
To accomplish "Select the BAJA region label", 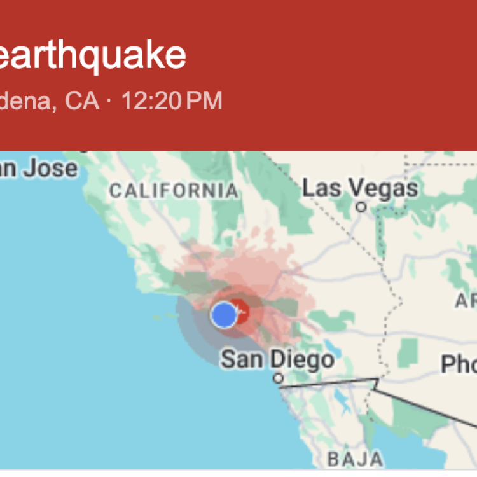I will coord(356,459).
